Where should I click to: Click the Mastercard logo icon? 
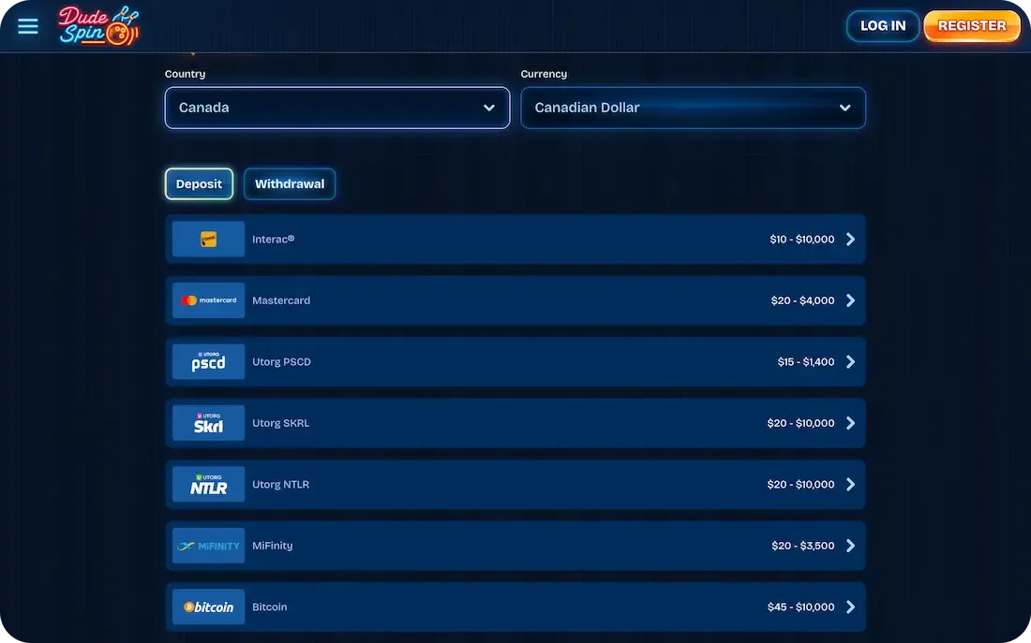click(x=207, y=300)
